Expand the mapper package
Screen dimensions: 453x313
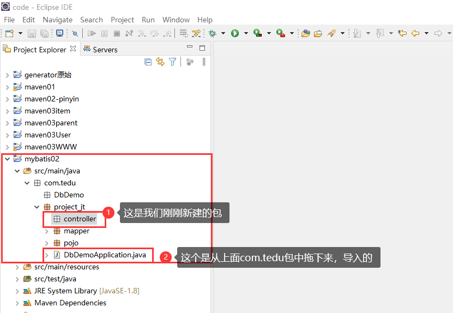coord(46,231)
